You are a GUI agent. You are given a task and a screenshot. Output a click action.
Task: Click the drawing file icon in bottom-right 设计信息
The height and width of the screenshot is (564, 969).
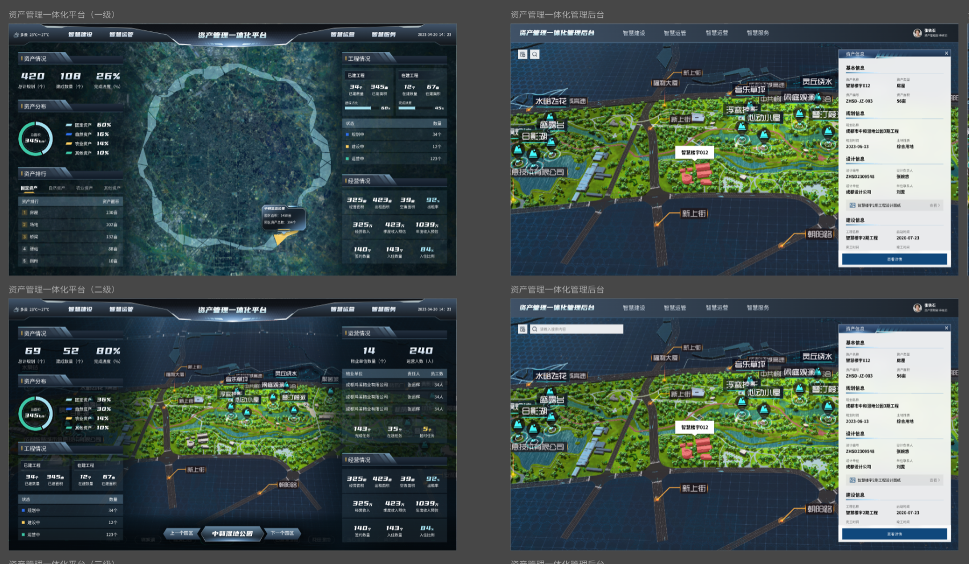point(852,480)
